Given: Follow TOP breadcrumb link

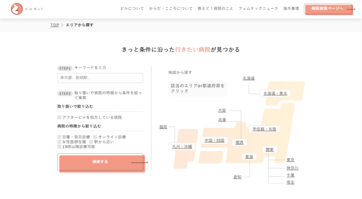Looking at the screenshot, I should click(x=55, y=25).
